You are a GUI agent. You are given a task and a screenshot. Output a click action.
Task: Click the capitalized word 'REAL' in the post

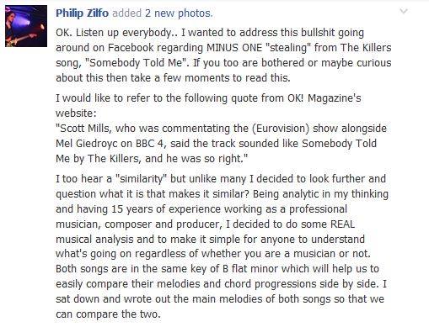(x=342, y=224)
